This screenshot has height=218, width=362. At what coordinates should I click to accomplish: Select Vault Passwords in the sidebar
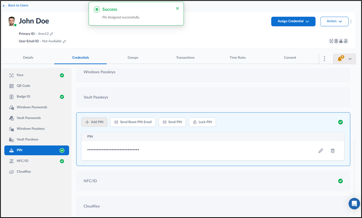click(x=37, y=118)
